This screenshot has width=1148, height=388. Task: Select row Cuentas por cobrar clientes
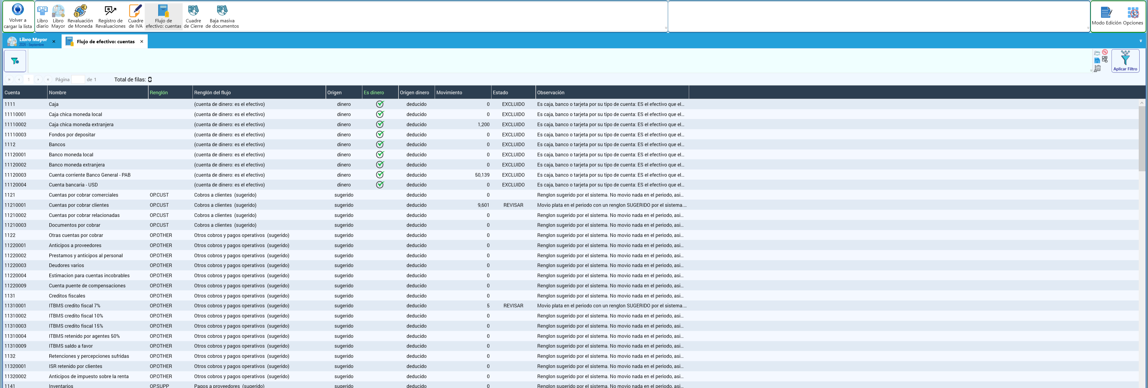pos(570,205)
